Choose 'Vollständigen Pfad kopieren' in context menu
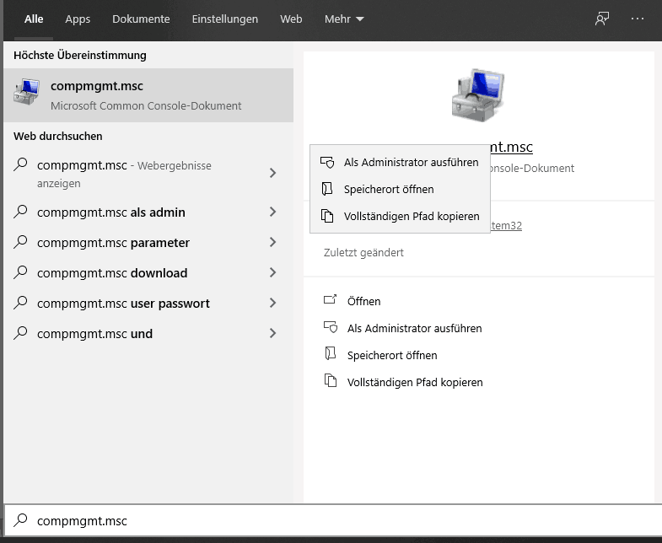 point(400,216)
